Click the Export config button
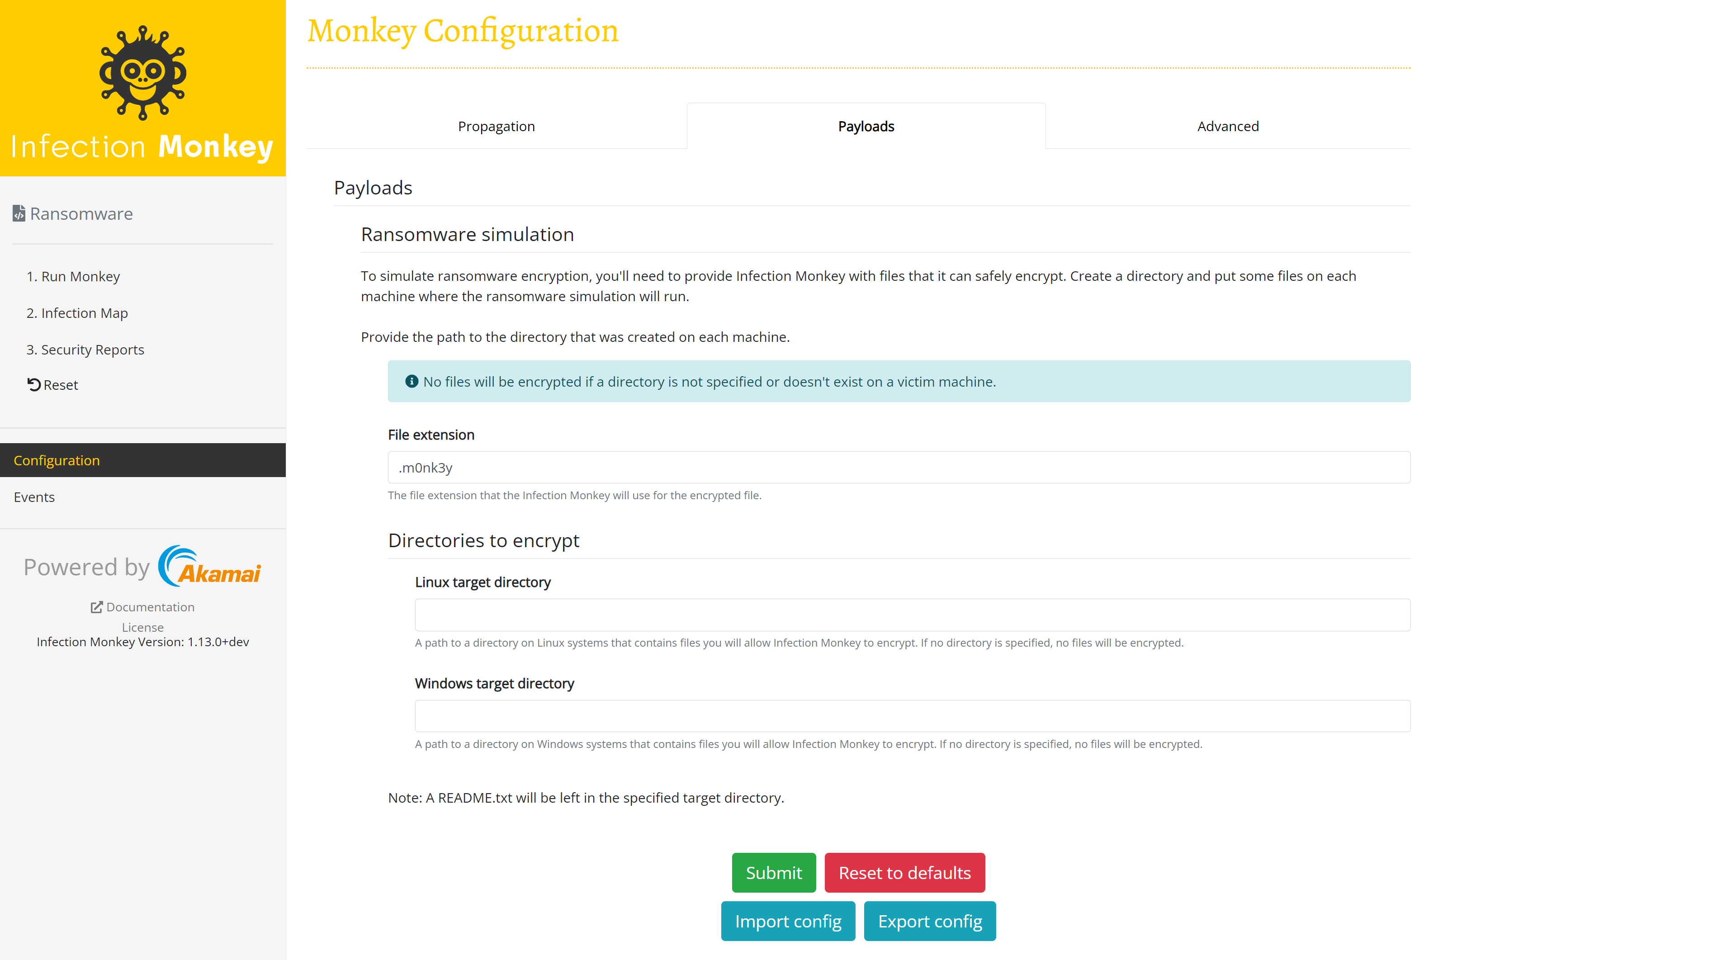 [929, 921]
